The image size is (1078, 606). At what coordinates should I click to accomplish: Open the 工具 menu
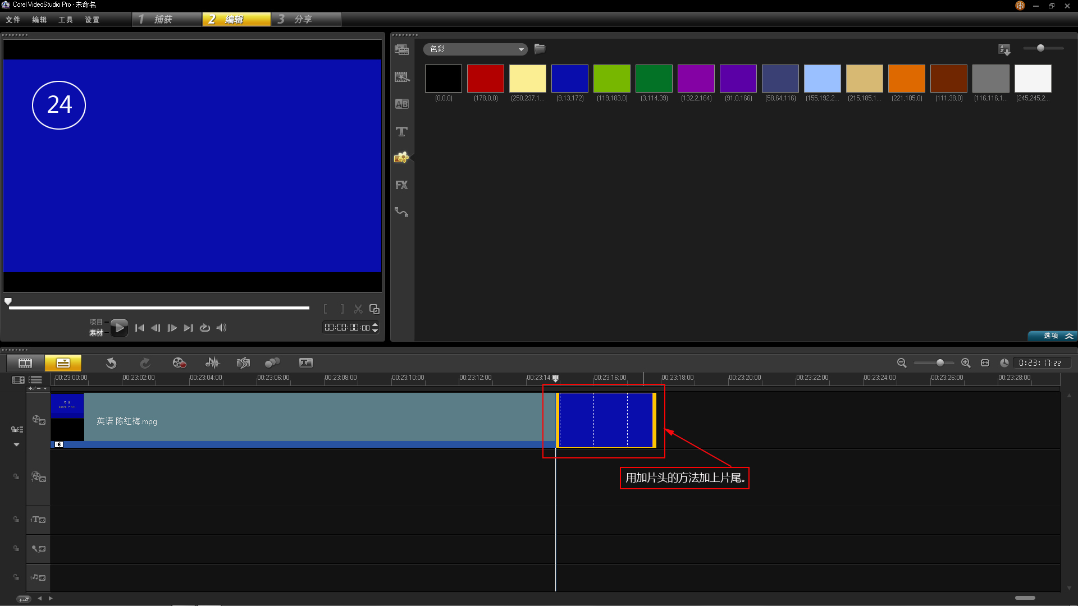coord(66,20)
